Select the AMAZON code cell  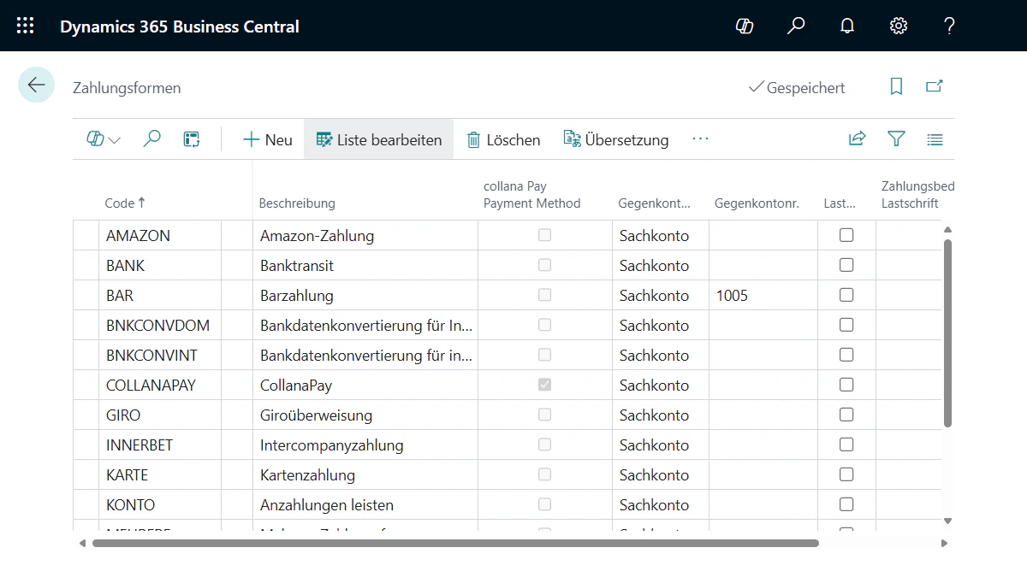point(160,235)
